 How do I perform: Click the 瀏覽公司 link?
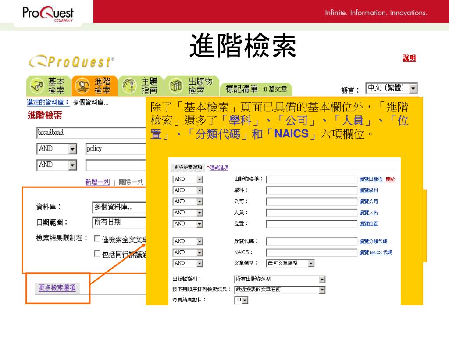369,202
